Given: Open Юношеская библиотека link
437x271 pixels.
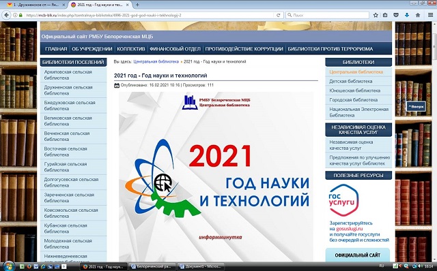Looking at the screenshot, I should point(355,91).
